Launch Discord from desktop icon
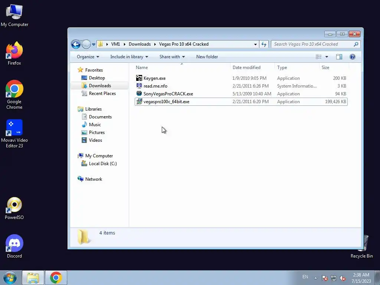This screenshot has width=380, height=285. [14, 246]
